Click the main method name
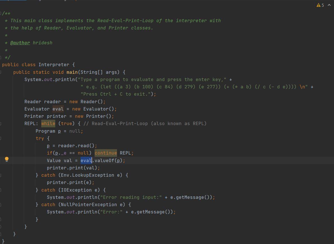334x244 pixels. point(72,72)
